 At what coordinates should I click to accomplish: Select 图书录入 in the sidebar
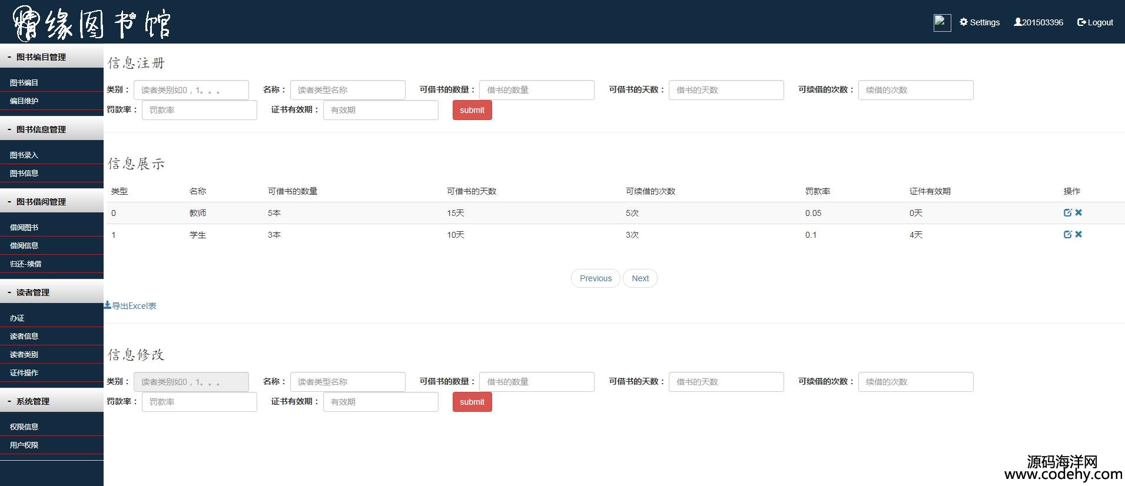coord(24,155)
